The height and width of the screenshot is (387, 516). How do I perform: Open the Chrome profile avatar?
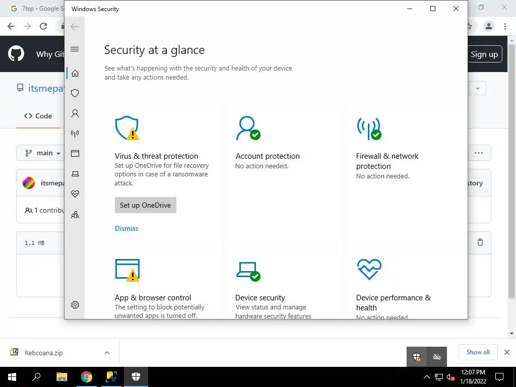489,26
